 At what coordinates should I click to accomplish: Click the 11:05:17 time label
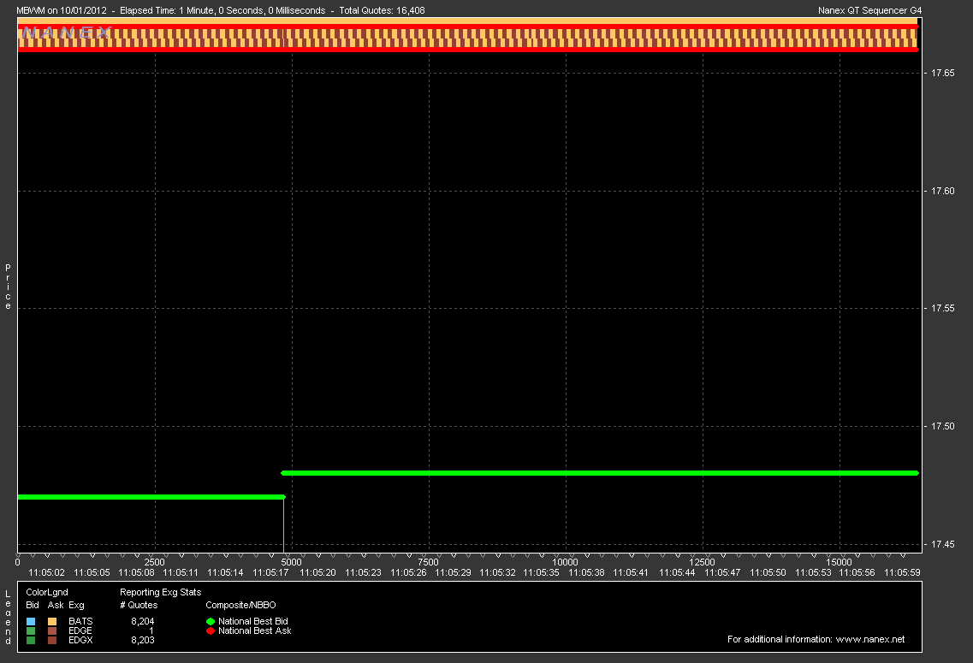[x=270, y=572]
